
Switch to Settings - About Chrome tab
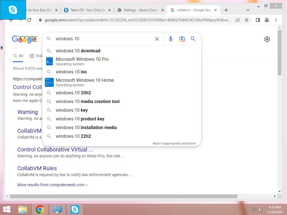point(141,10)
